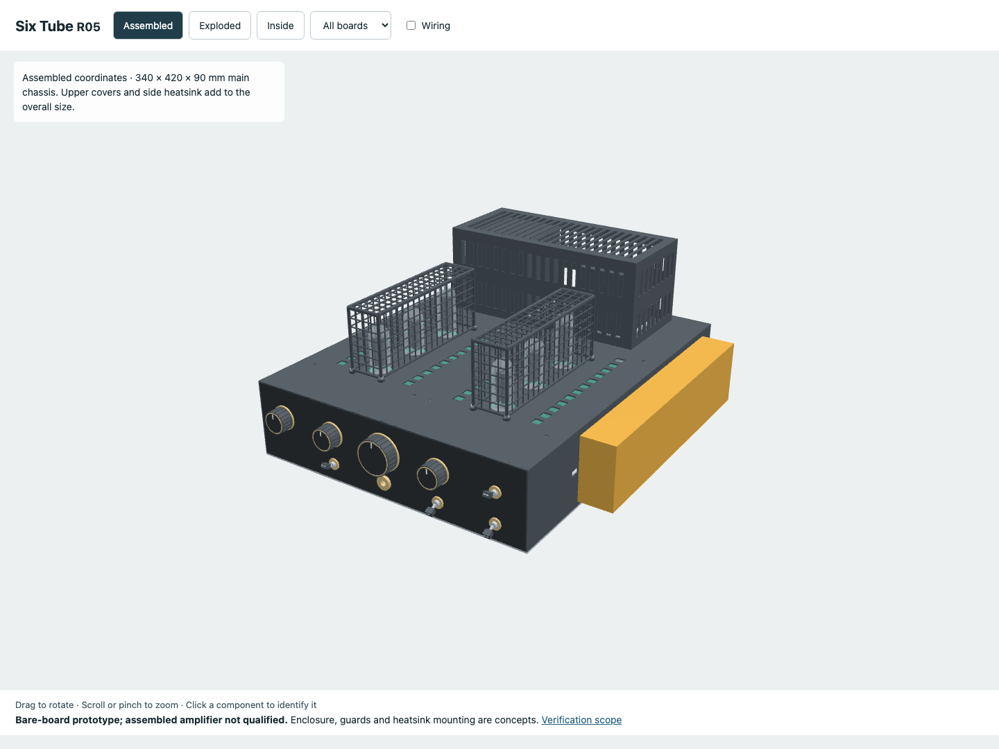Open the All boards dropdown
This screenshot has height=749, width=999.
350,26
